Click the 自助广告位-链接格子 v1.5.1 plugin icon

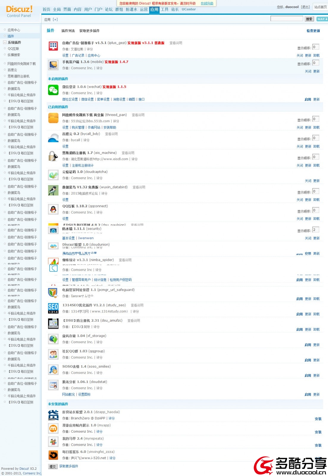point(53,46)
